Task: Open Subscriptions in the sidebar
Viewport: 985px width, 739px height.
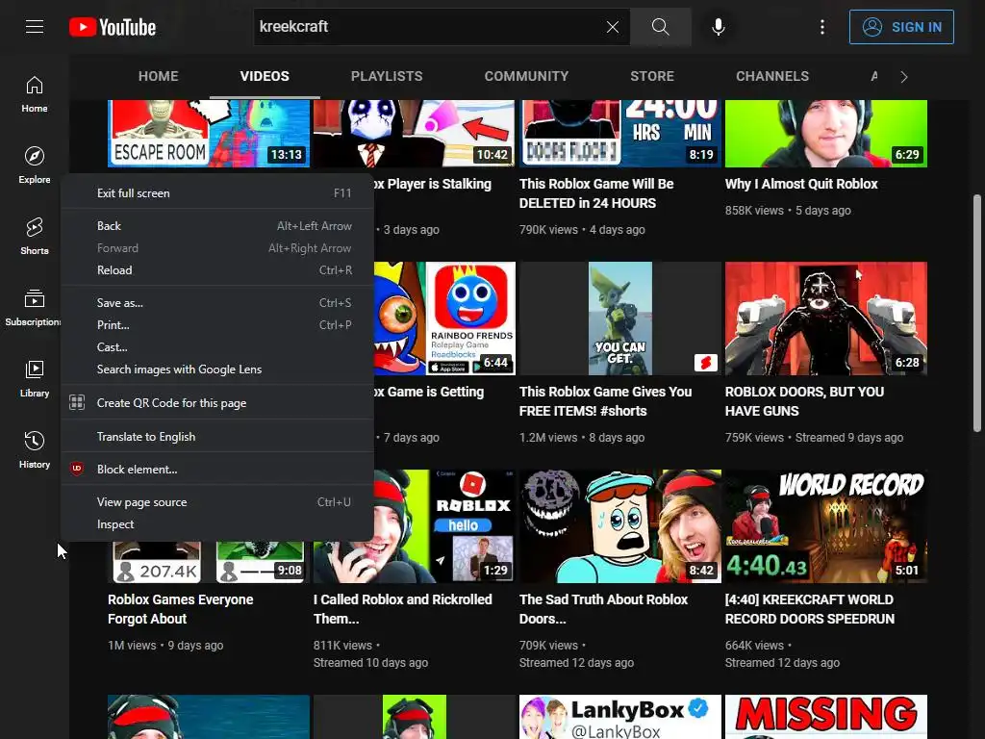Action: (x=33, y=307)
